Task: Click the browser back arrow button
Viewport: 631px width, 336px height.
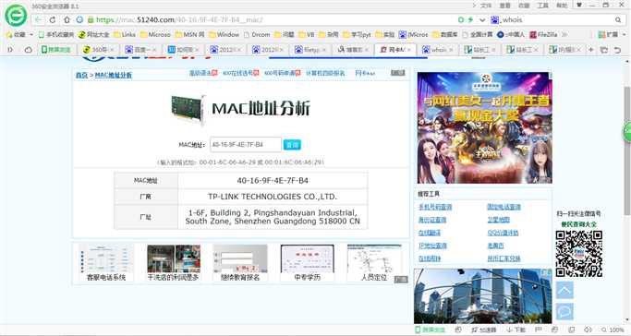Action: click(38, 19)
